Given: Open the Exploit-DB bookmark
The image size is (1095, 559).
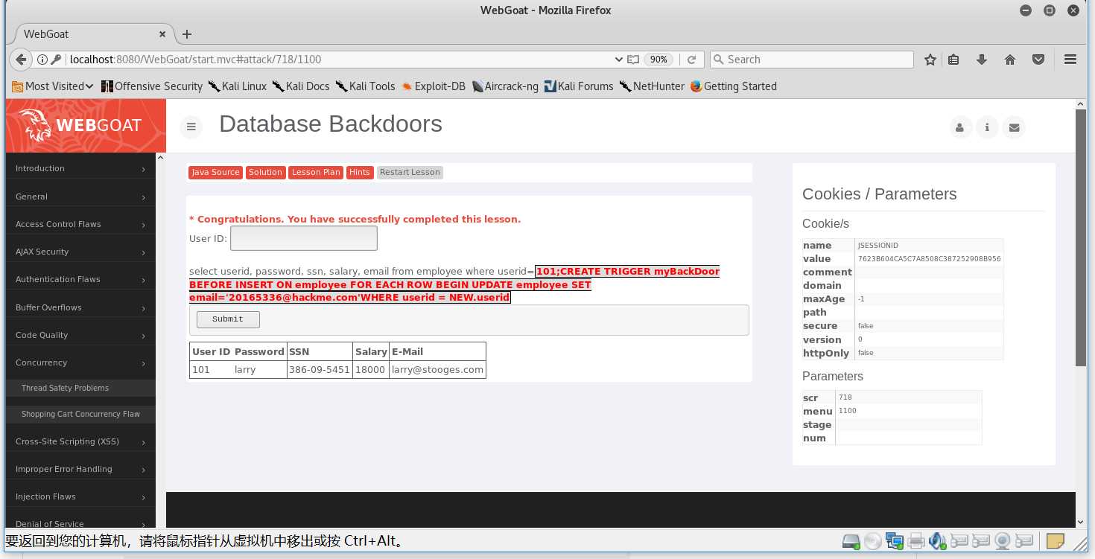Looking at the screenshot, I should point(434,86).
